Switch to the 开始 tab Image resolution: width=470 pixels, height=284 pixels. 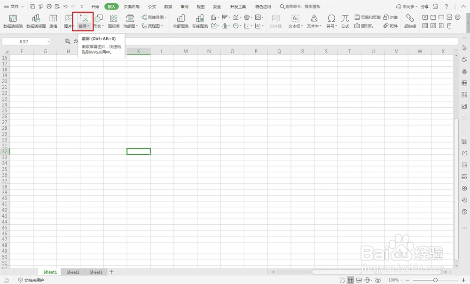(x=95, y=6)
